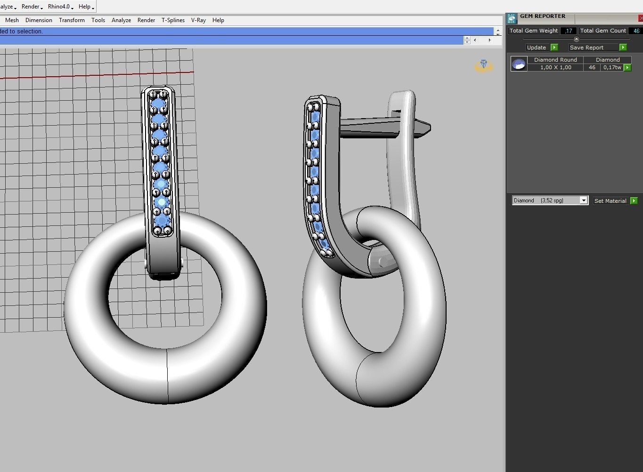Click the green arrow next to Update
Viewport: 643px width, 472px height.
point(554,48)
